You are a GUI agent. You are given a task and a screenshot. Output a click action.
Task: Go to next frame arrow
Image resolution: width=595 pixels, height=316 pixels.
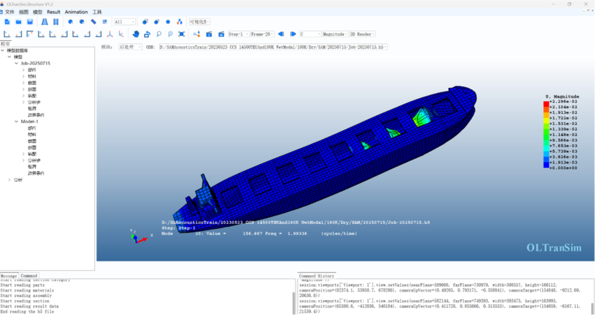pos(293,34)
